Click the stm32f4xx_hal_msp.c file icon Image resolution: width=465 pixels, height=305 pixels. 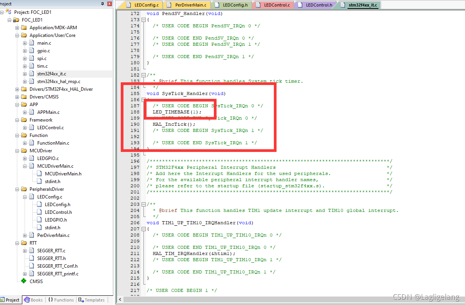(32, 81)
